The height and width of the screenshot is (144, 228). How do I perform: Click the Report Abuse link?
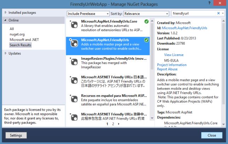coord(167,69)
